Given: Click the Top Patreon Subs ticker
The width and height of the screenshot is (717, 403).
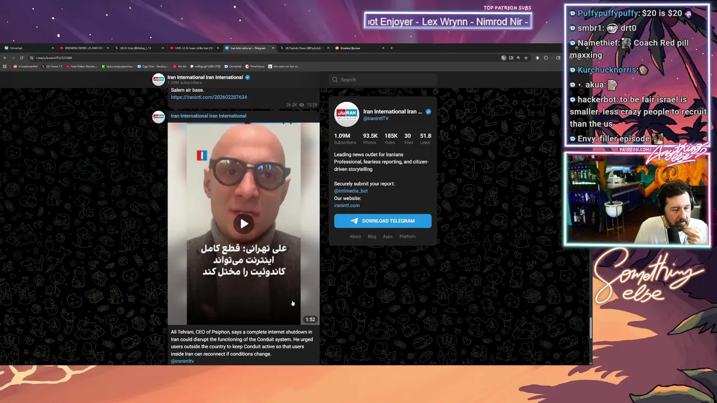Looking at the screenshot, I should point(448,21).
